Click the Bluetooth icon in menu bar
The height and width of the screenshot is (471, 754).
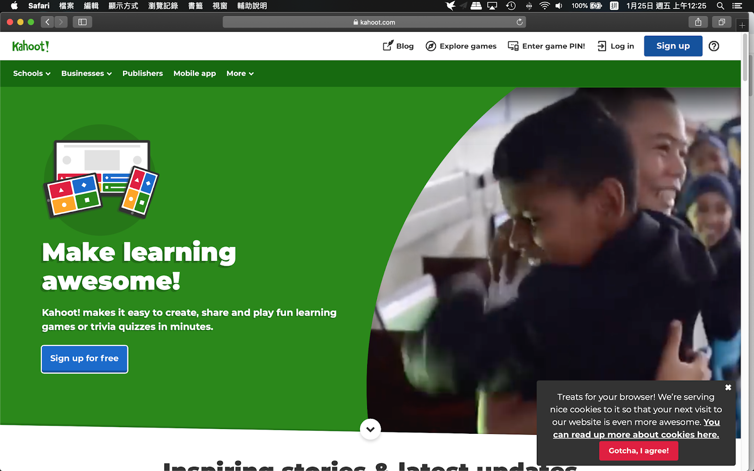pyautogui.click(x=529, y=6)
